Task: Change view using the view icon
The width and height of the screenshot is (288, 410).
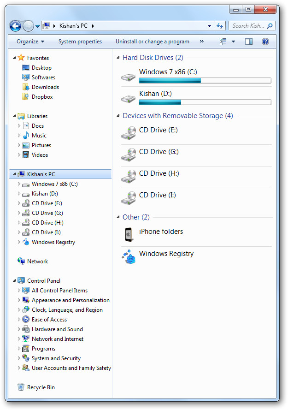Action: (x=223, y=42)
